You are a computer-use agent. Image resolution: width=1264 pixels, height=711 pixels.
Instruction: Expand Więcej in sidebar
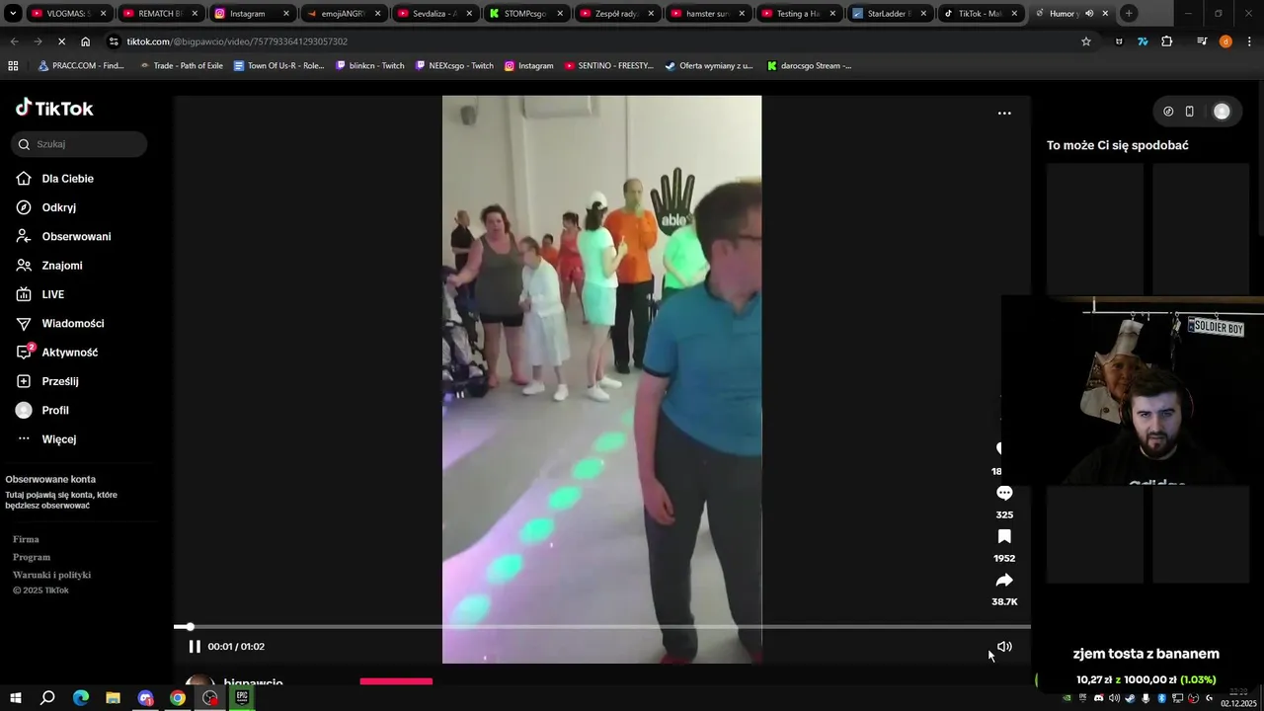[58, 439]
